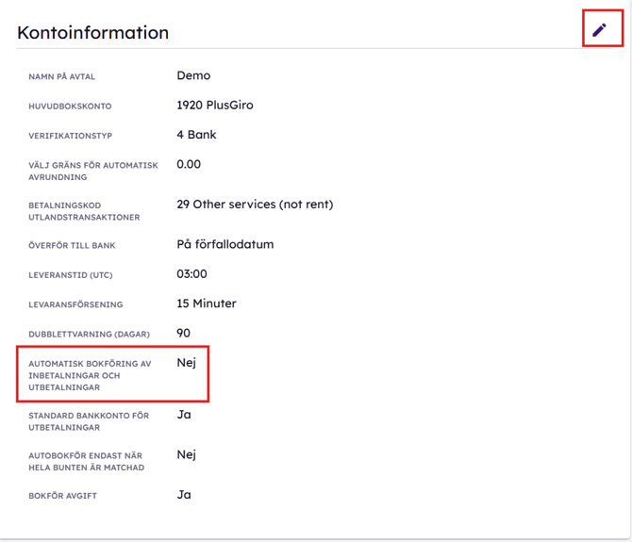Click Ja for standard bankkonto för utbetalningar

[184, 415]
